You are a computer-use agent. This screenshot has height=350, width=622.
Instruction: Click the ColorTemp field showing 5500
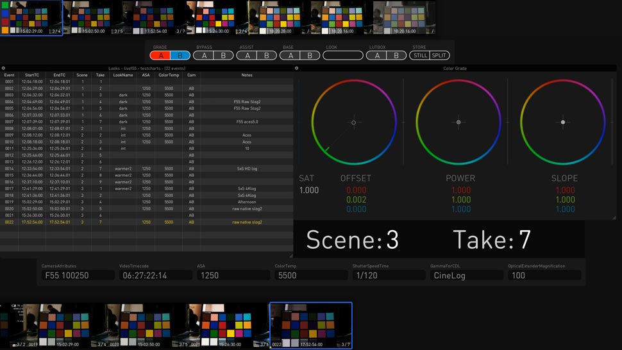pyautogui.click(x=311, y=276)
